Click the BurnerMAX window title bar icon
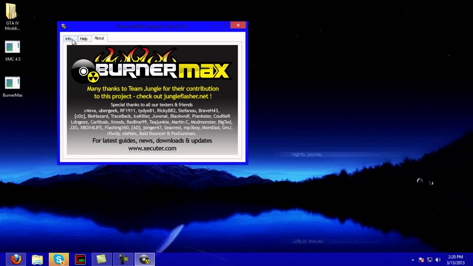The image size is (473, 266). pyautogui.click(x=64, y=26)
